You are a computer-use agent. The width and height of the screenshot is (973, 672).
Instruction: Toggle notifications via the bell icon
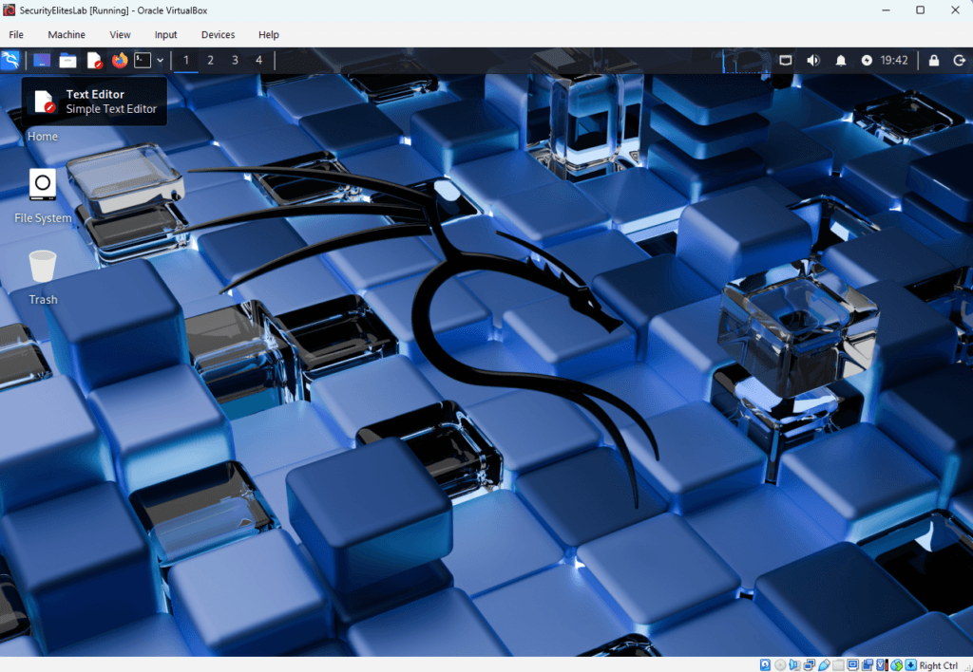coord(840,60)
